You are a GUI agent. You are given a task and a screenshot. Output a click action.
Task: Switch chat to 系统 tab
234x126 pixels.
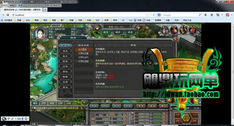[x=69, y=103]
